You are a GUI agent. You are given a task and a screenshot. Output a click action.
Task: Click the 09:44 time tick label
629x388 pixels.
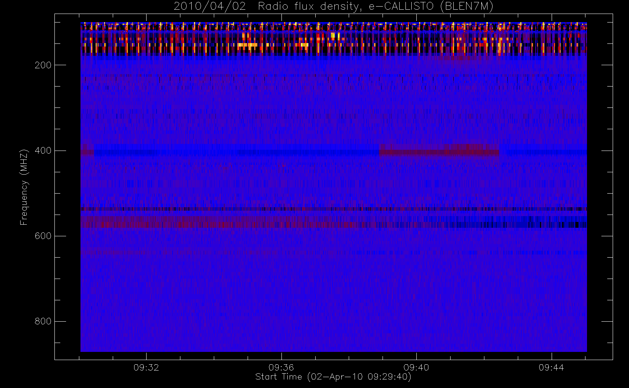pyautogui.click(x=551, y=367)
